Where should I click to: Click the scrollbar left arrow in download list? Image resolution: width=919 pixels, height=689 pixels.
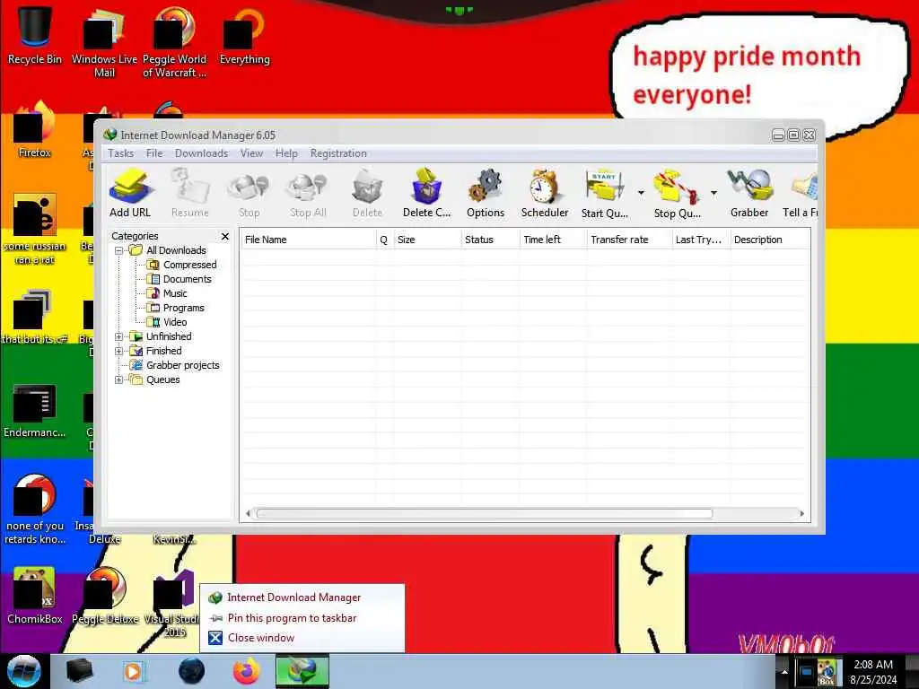pos(248,514)
